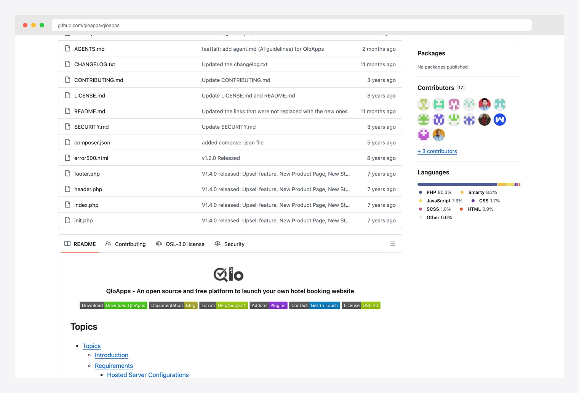This screenshot has width=579, height=393.
Task: Click the file icon beside CHANGELOG.txt
Action: tap(67, 64)
